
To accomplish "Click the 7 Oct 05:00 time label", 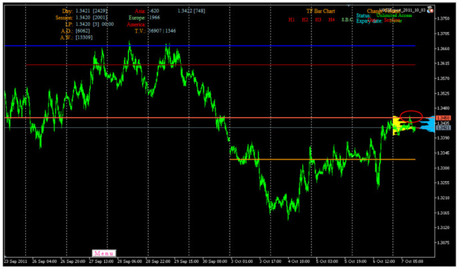I will click(412, 261).
